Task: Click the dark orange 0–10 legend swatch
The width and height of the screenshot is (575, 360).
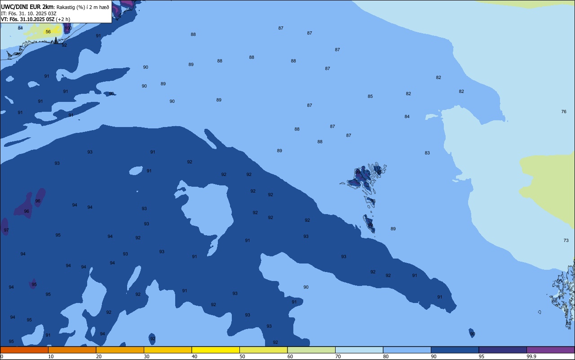Action: point(24,350)
